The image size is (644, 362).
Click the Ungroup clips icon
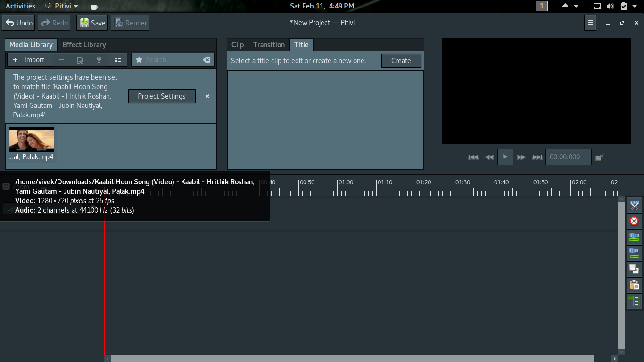coord(634,253)
